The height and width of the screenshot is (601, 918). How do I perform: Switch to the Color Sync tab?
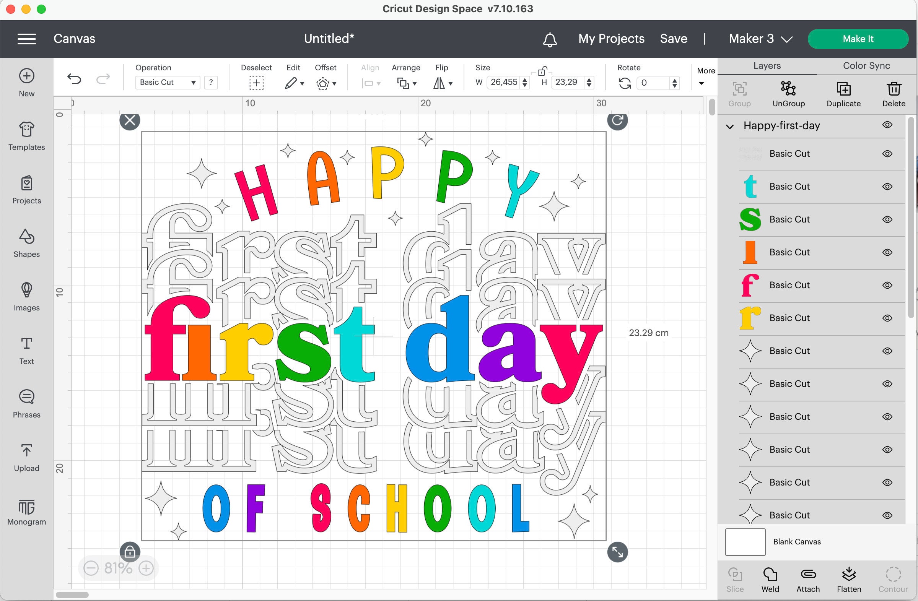[x=866, y=65]
